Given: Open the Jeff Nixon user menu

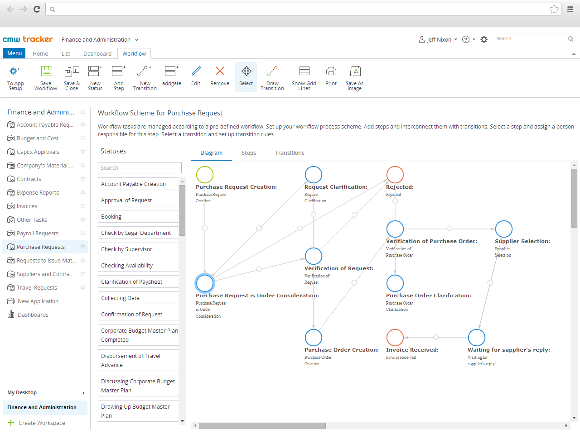Looking at the screenshot, I should tap(437, 39).
